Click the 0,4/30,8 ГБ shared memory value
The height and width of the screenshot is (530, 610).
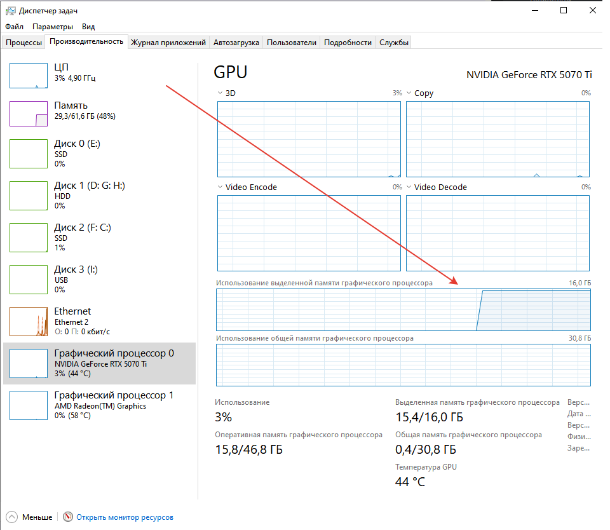[x=426, y=449]
